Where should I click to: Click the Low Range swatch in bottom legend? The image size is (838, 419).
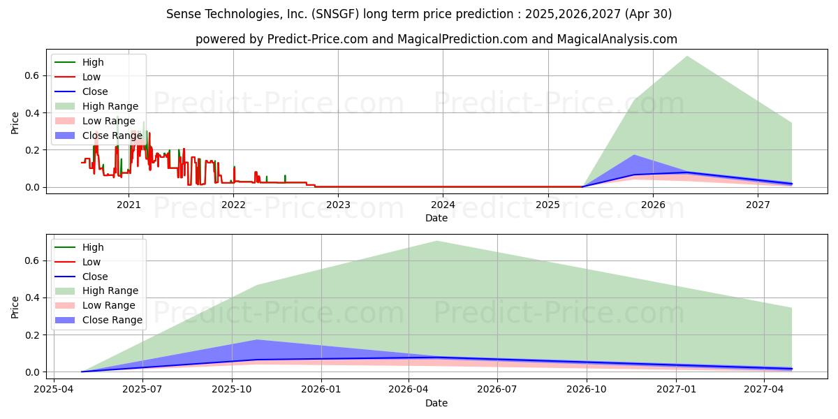pos(66,306)
